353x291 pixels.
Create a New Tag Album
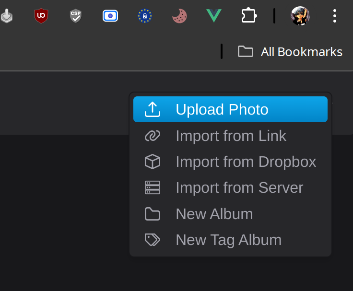(230, 240)
